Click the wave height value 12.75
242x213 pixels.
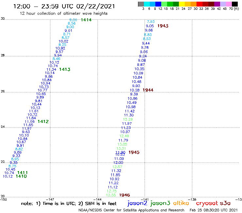pos(112,191)
